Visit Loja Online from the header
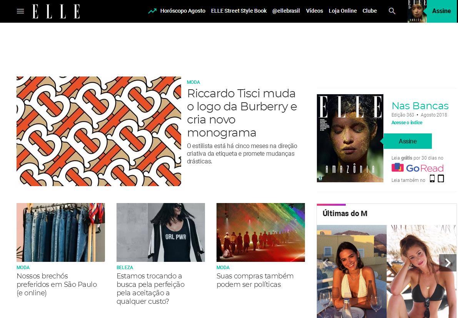Viewport: 458px width, 318px height. (343, 11)
